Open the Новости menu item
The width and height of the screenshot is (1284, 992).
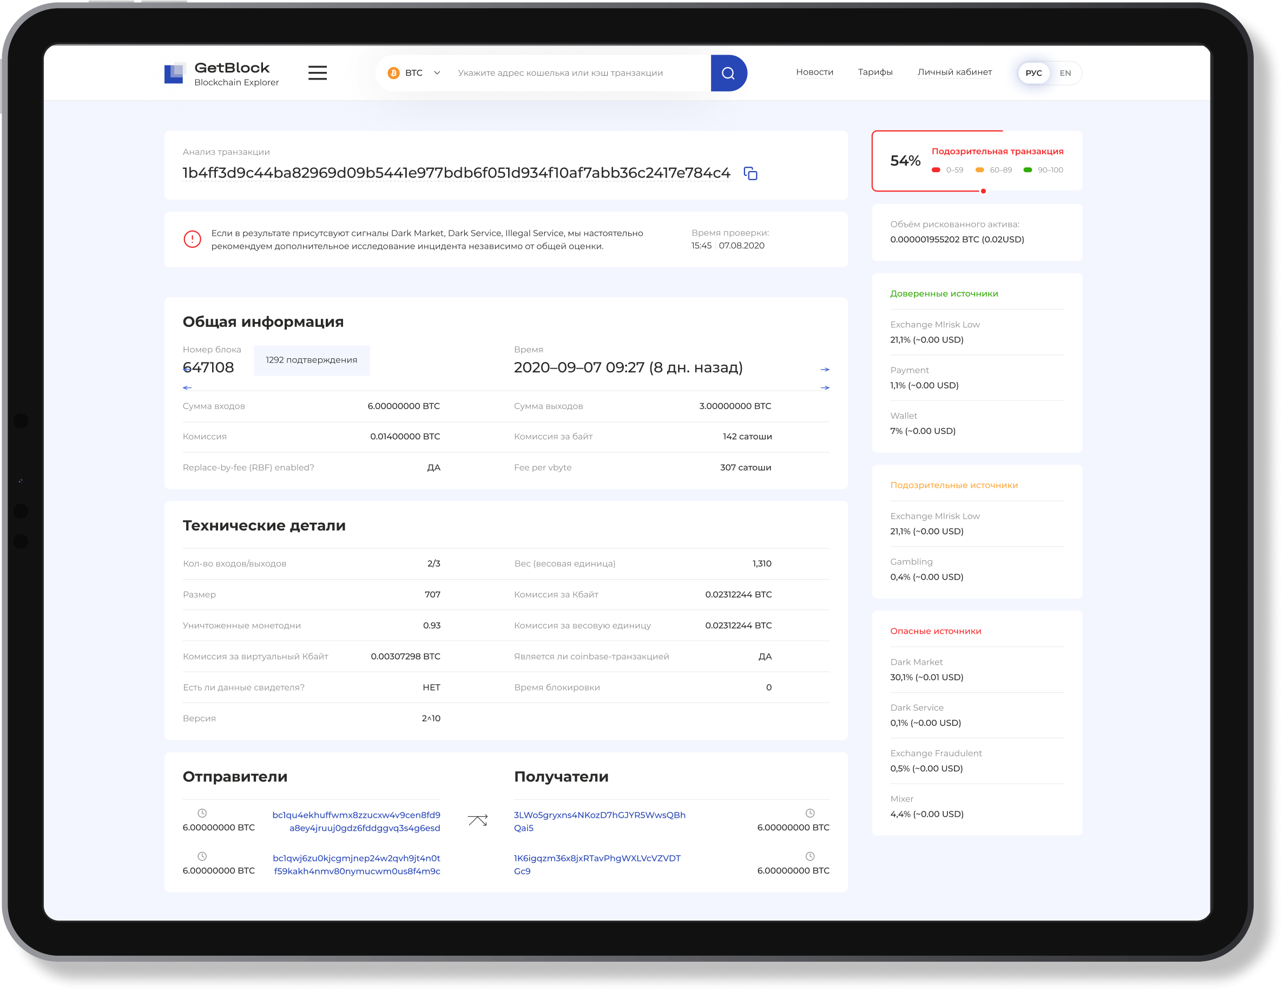coord(814,72)
